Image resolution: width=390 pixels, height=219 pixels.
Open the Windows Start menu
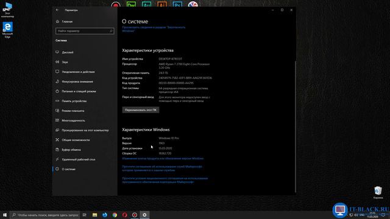[5, 215]
